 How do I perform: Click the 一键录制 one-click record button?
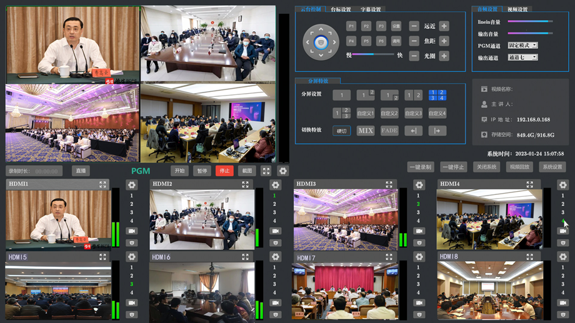tap(421, 167)
